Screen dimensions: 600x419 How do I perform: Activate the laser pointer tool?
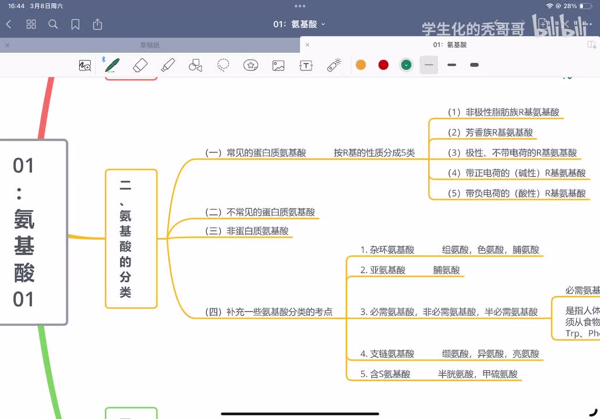pos(334,65)
